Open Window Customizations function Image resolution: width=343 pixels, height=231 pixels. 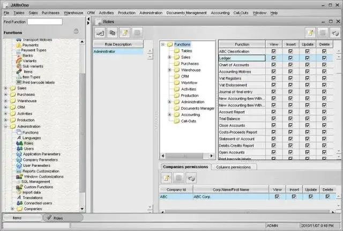[43, 176]
